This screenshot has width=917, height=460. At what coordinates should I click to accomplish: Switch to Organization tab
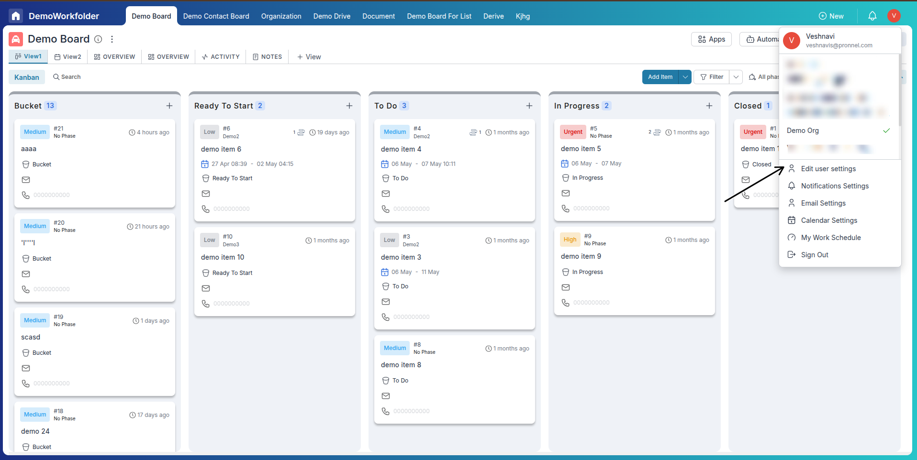281,16
